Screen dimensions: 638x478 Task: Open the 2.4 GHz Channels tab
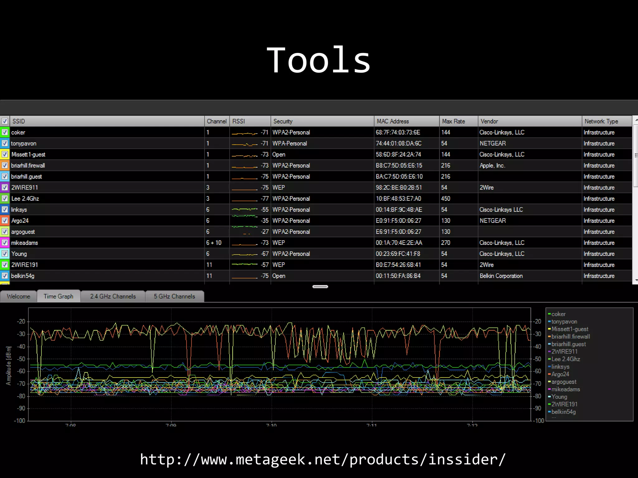point(113,296)
